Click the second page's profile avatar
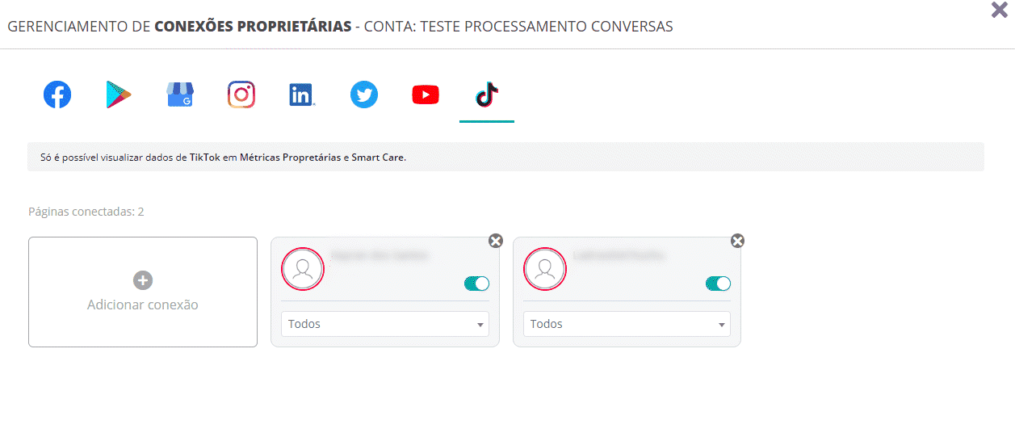1015x437 pixels. (545, 268)
